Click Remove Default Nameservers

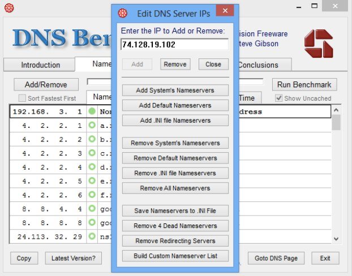point(175,158)
